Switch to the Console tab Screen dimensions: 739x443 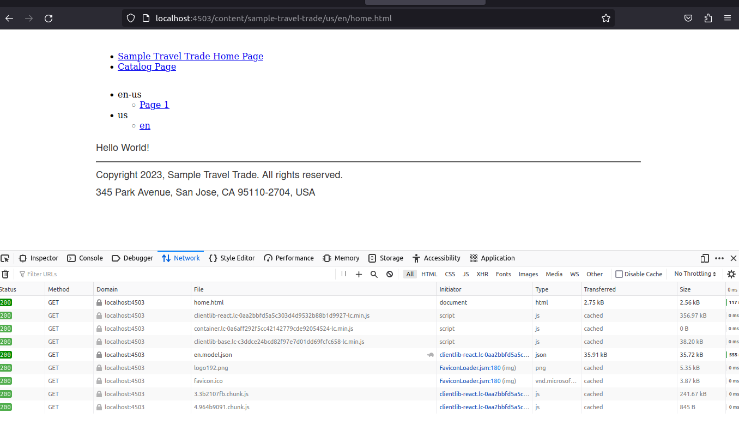tap(85, 258)
